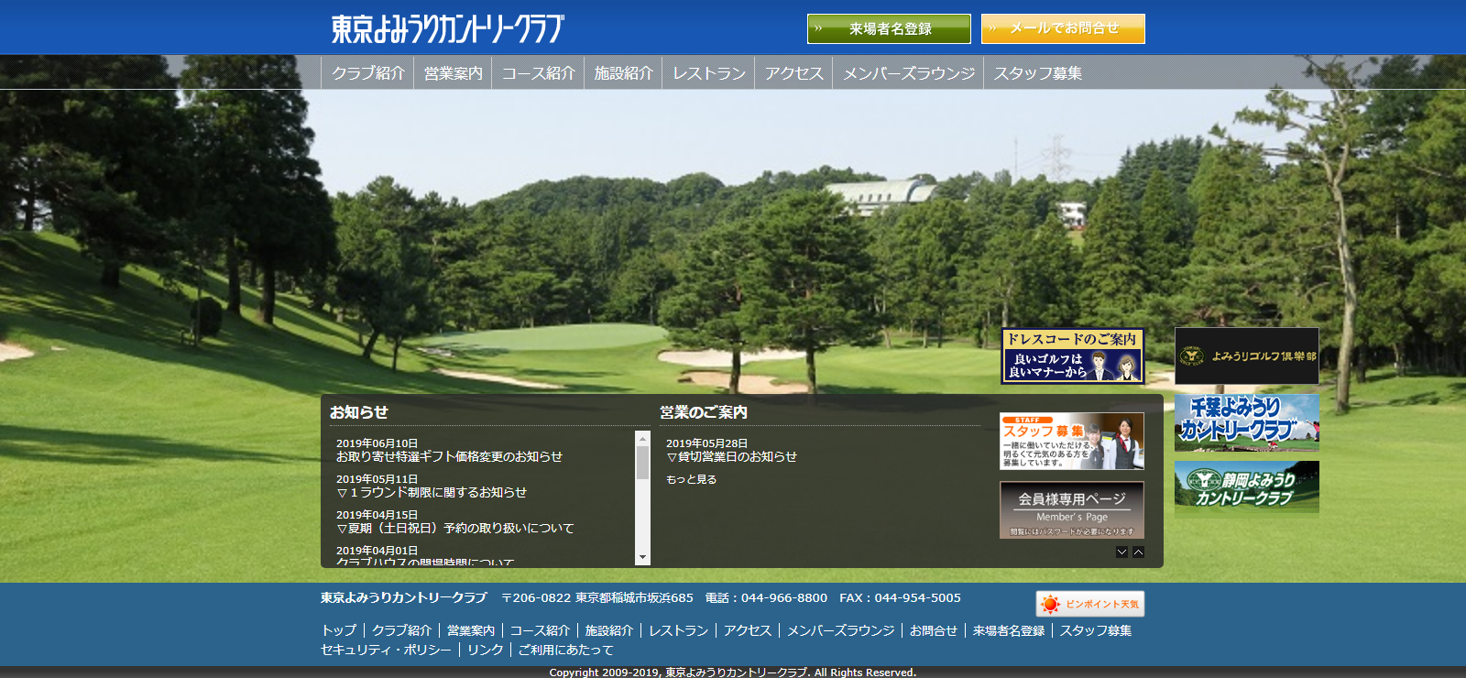1466x678 pixels.
Task: Open the ピンポイント天気 weather banner
Action: 1090,604
